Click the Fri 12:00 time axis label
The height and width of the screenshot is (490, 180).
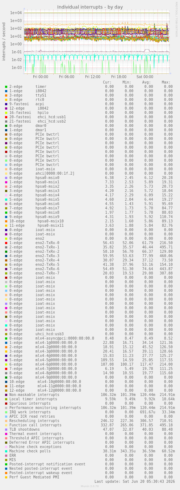(93, 77)
